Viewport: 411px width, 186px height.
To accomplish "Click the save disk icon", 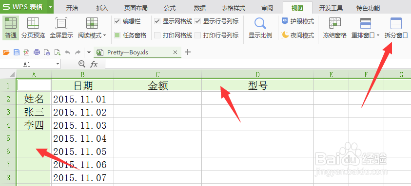I will (17, 52).
